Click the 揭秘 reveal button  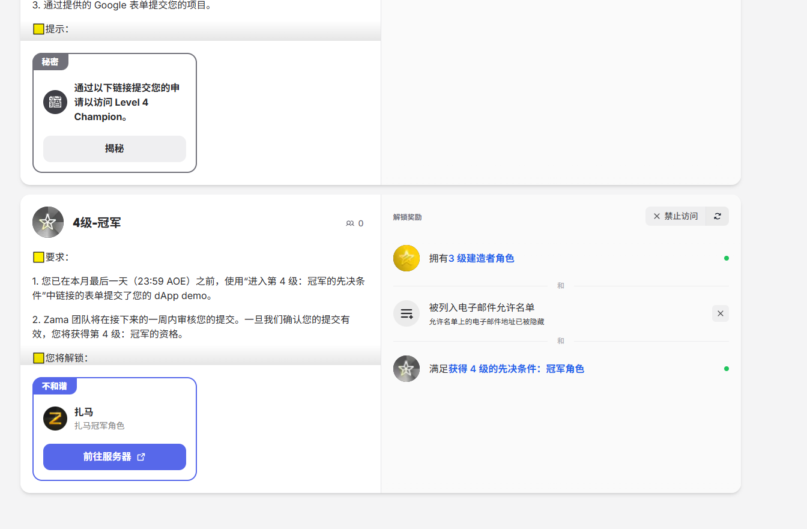pyautogui.click(x=114, y=148)
